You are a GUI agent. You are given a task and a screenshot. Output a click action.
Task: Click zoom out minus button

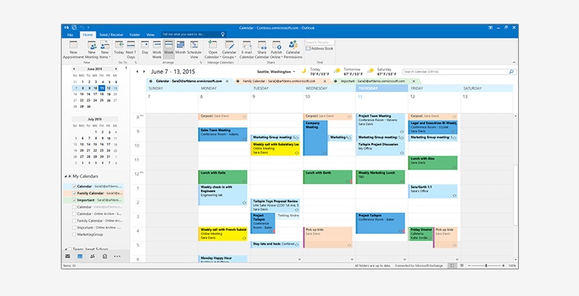(469, 266)
